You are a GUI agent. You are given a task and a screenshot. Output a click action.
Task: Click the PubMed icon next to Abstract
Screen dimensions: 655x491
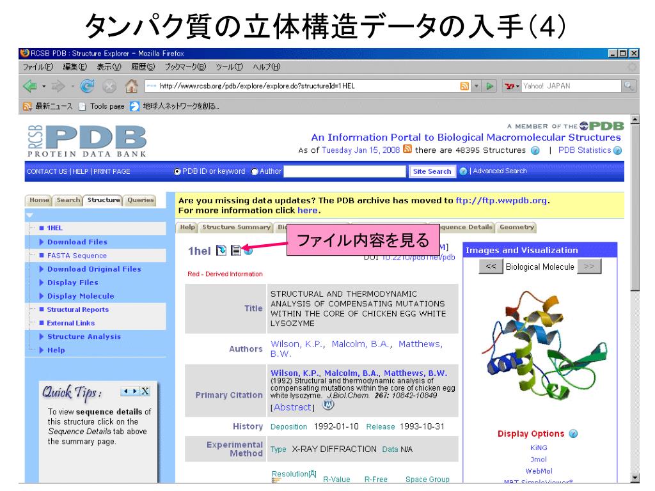point(329,404)
